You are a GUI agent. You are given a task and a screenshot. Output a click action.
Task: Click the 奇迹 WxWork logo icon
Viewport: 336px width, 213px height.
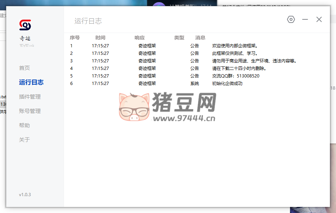[25, 25]
